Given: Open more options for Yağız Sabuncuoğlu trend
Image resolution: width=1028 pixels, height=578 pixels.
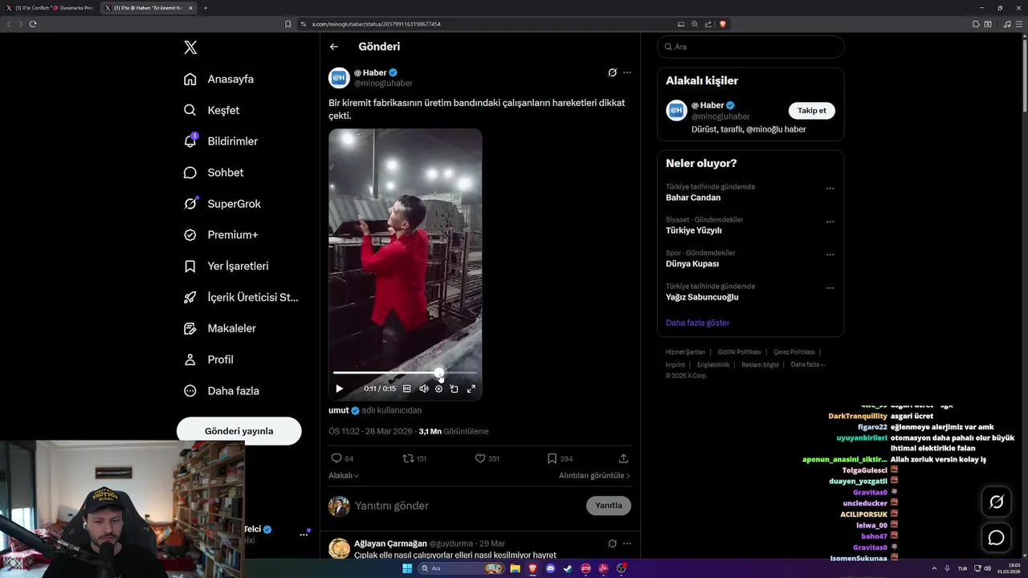Looking at the screenshot, I should pos(830,288).
